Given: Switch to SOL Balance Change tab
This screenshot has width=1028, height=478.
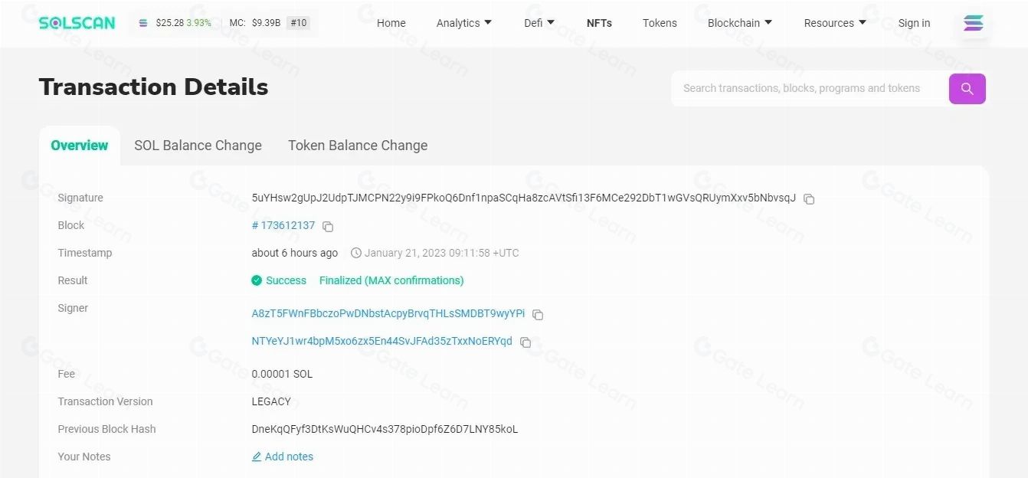Looking at the screenshot, I should click(198, 146).
